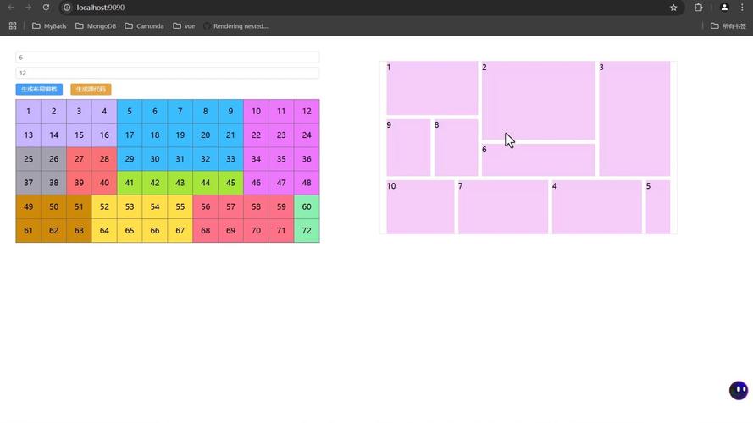Select the blue grid cell numbered 19
Image resolution: width=753 pixels, height=423 pixels.
point(180,135)
